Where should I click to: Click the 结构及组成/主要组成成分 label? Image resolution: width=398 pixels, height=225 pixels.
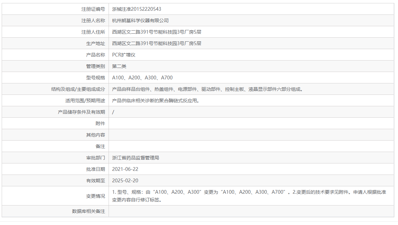pyautogui.click(x=81, y=89)
